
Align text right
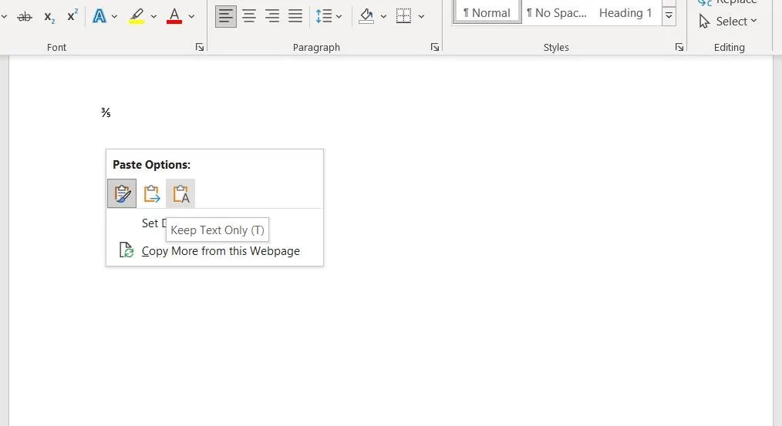[271, 16]
